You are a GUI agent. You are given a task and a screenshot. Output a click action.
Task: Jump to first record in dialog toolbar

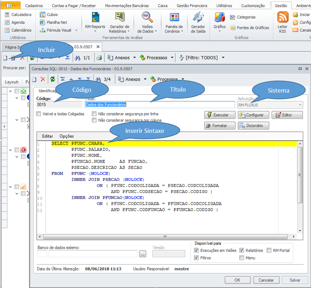[63, 79]
